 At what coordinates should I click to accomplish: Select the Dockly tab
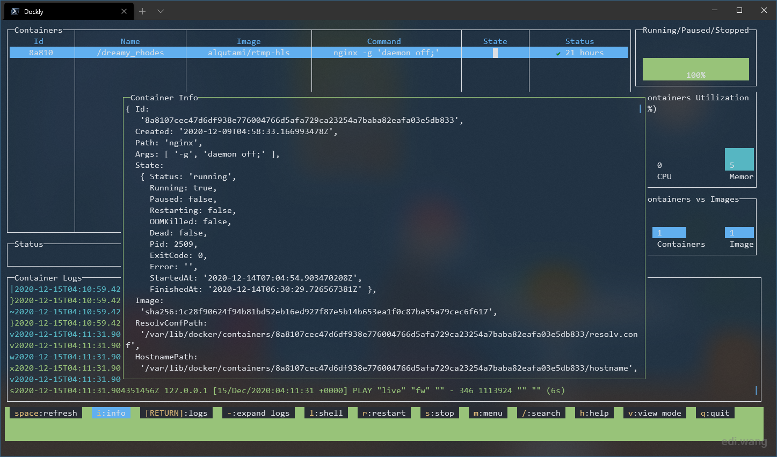click(x=69, y=11)
